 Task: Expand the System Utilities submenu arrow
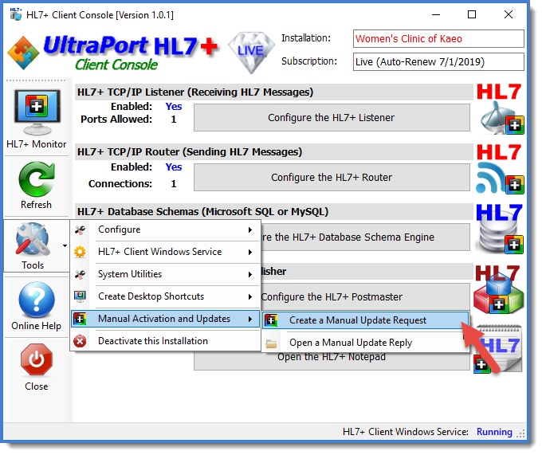tap(250, 275)
